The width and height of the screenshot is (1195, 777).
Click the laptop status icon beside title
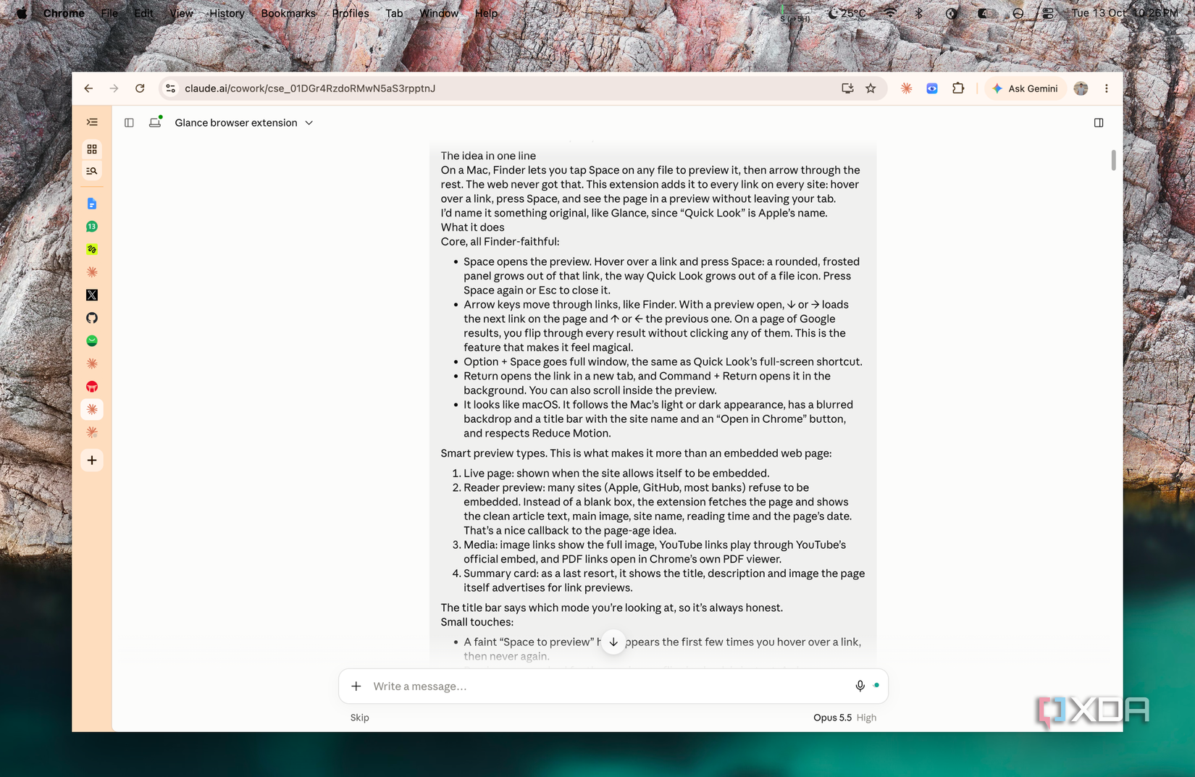(155, 122)
